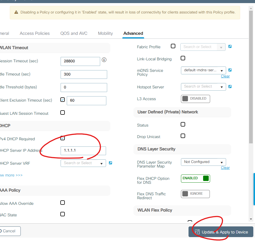
Task: Click Update & Apply to Device button
Action: (221, 232)
